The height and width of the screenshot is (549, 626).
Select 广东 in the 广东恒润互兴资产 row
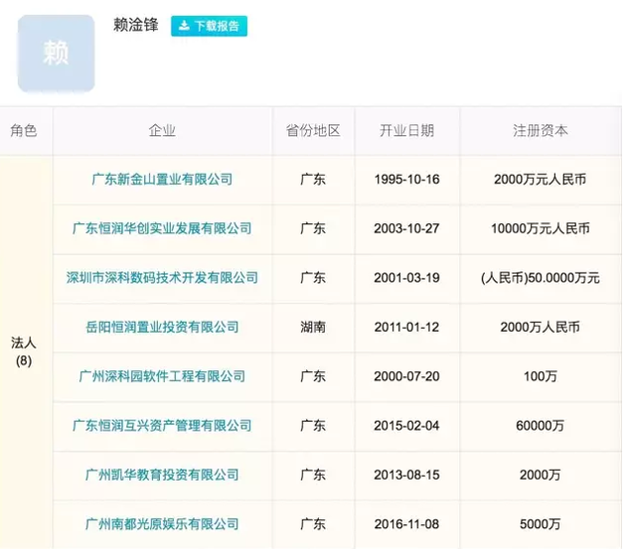pos(313,426)
